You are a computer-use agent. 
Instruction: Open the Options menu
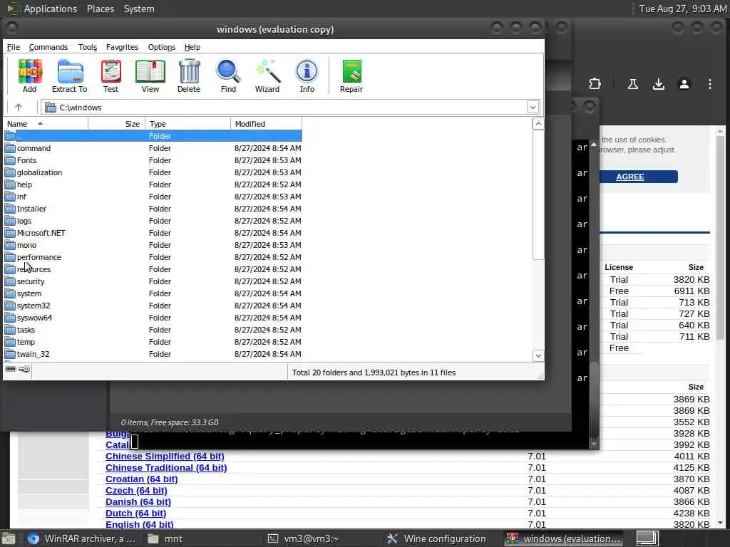162,47
